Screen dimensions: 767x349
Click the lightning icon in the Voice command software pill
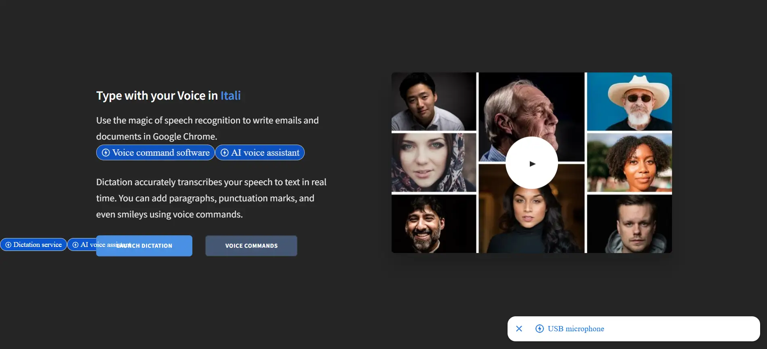[106, 153]
